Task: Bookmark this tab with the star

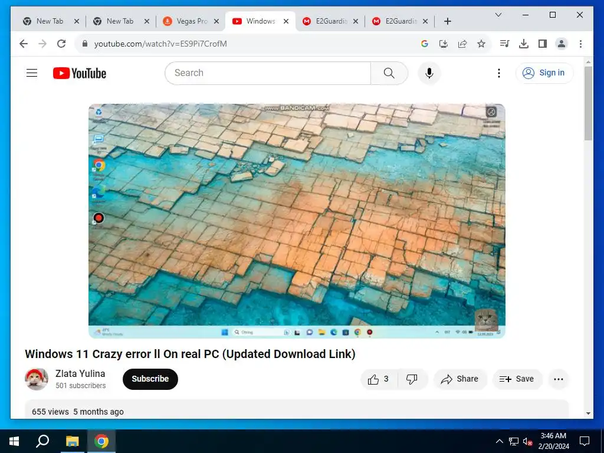Action: [481, 44]
